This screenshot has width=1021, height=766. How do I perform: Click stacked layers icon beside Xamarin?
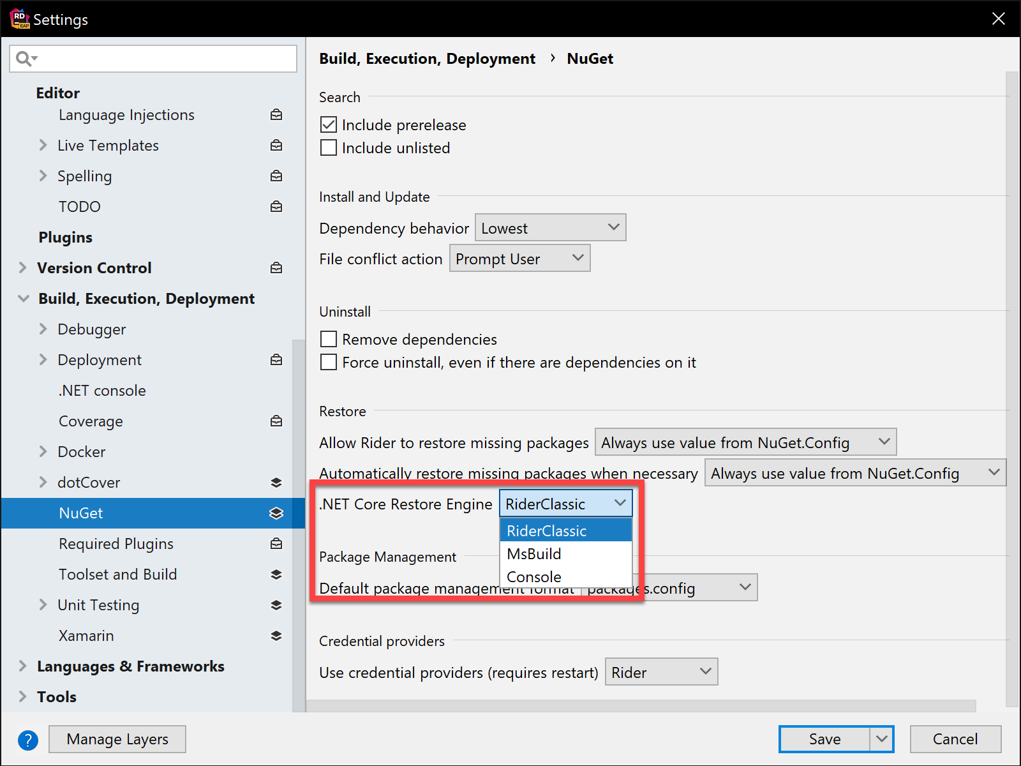(276, 636)
